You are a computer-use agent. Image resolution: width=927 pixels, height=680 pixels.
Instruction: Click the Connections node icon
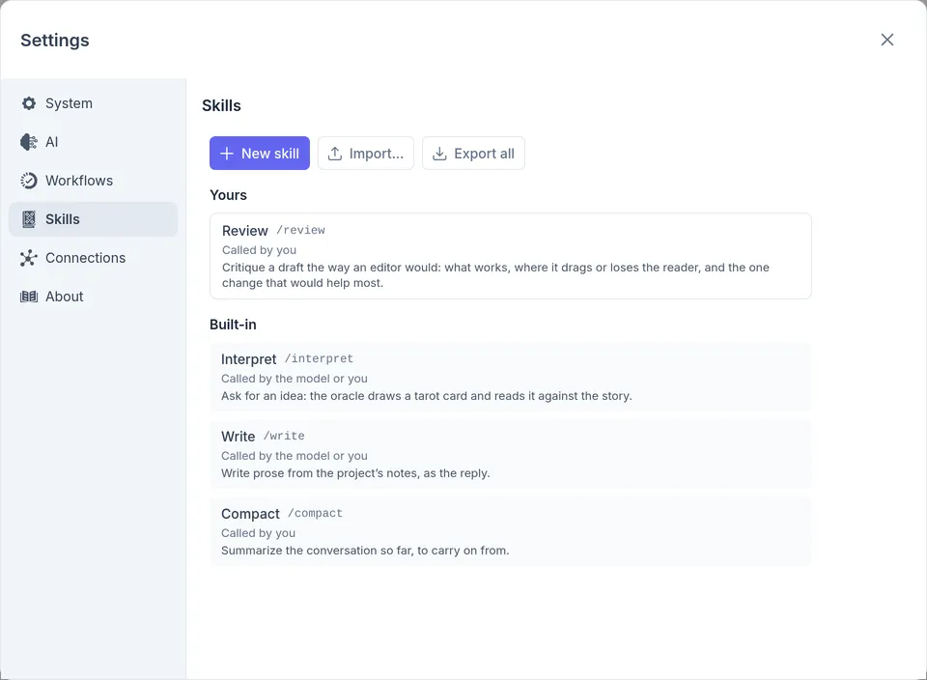pos(28,258)
